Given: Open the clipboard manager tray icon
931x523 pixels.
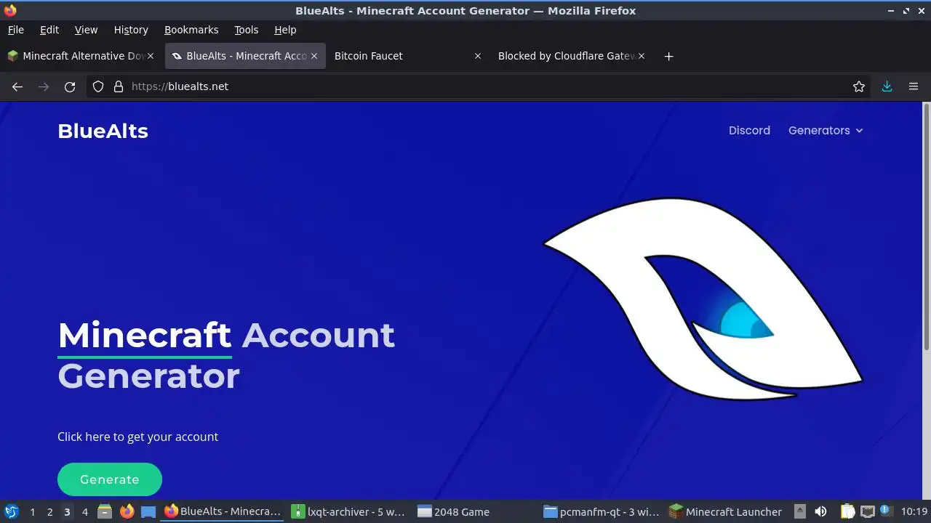Looking at the screenshot, I should tap(847, 512).
